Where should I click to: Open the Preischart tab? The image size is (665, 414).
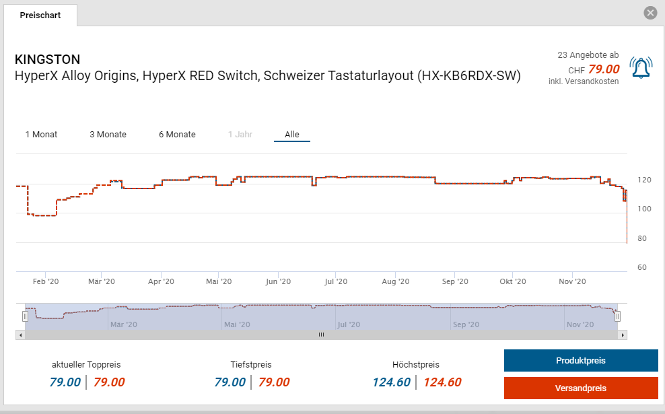click(x=40, y=15)
